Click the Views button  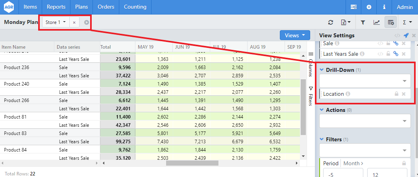(295, 35)
